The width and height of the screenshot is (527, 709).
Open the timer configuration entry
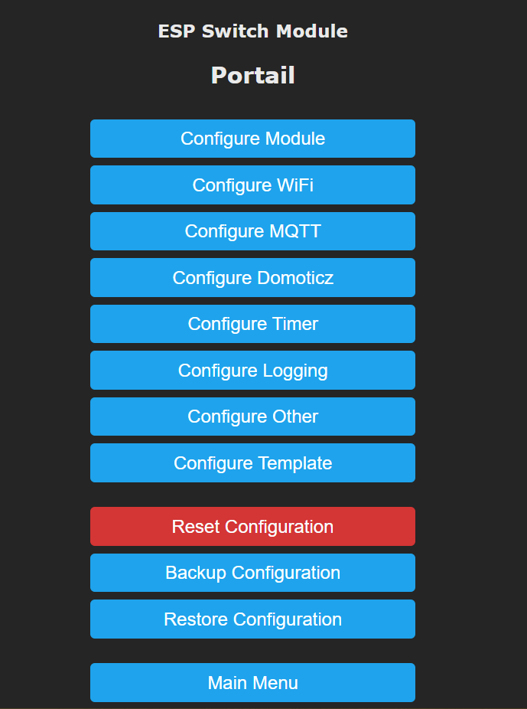tap(252, 324)
